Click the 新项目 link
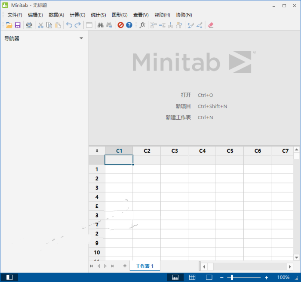Viewport: 301px width, 282px height. (183, 106)
